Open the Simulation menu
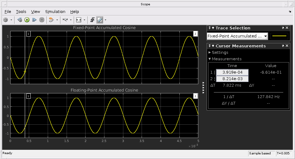 [x=55, y=11]
